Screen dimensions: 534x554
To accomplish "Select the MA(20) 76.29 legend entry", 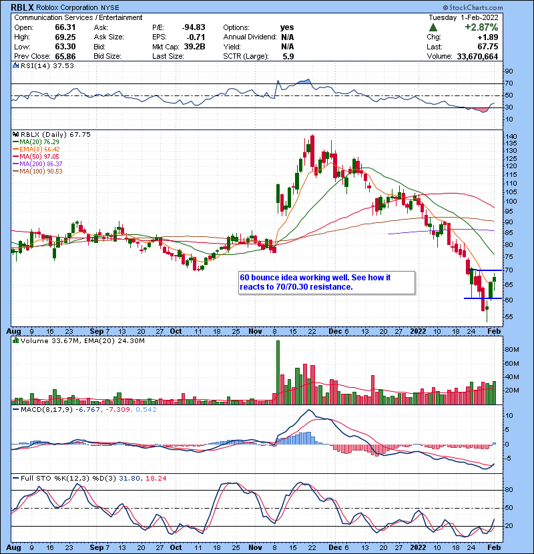I will pyautogui.click(x=36, y=142).
